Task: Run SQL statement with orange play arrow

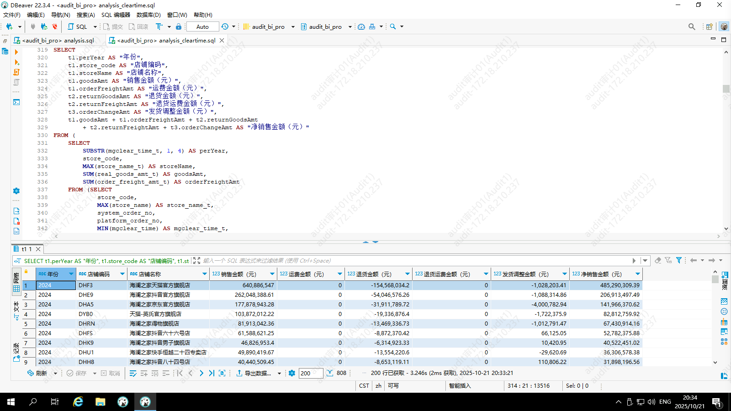Action: click(16, 52)
